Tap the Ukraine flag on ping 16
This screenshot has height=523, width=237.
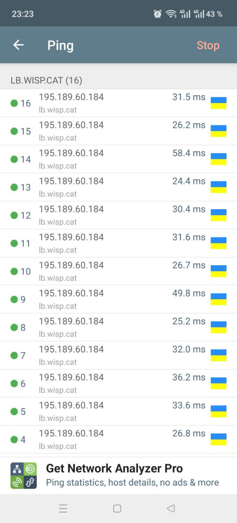(218, 103)
